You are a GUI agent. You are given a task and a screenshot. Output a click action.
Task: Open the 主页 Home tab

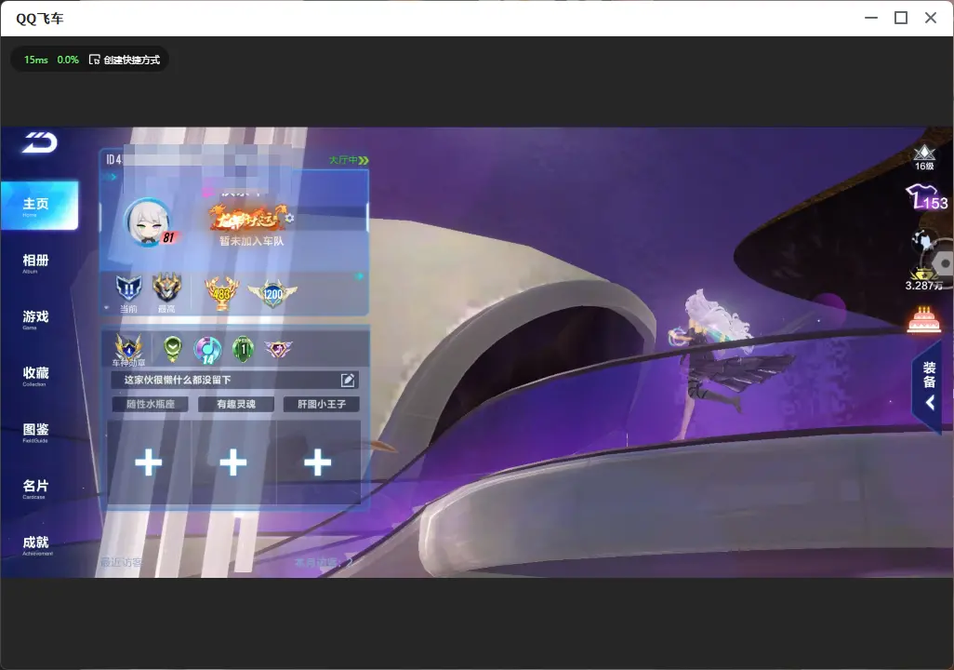click(x=40, y=206)
